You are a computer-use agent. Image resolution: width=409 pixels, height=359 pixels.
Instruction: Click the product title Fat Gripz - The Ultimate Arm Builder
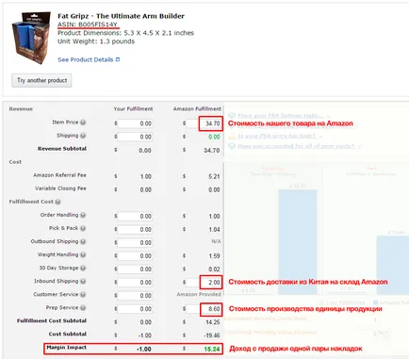121,16
